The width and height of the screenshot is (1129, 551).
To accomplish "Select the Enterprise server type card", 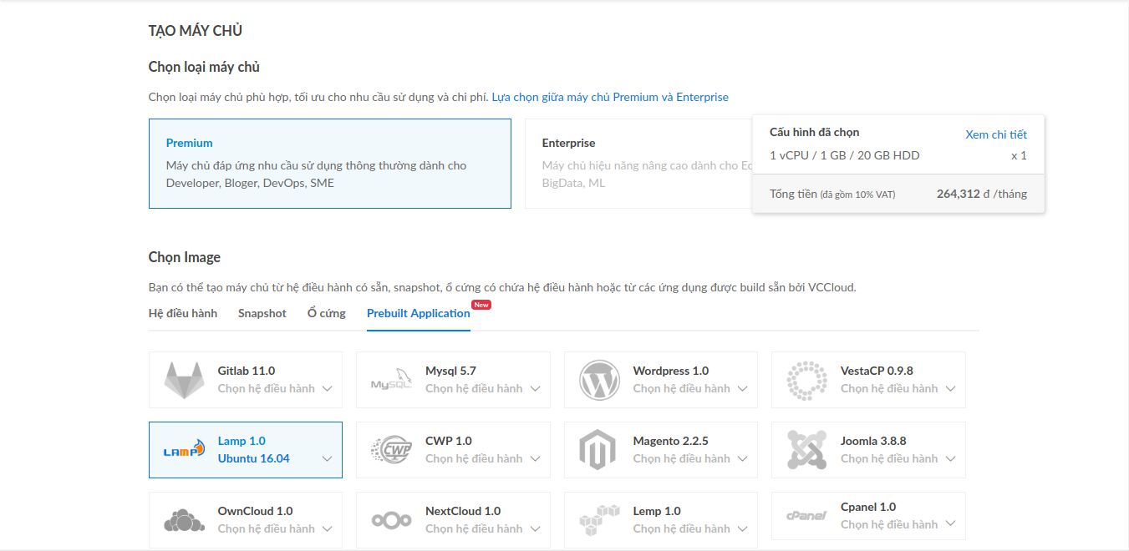I will point(635,164).
